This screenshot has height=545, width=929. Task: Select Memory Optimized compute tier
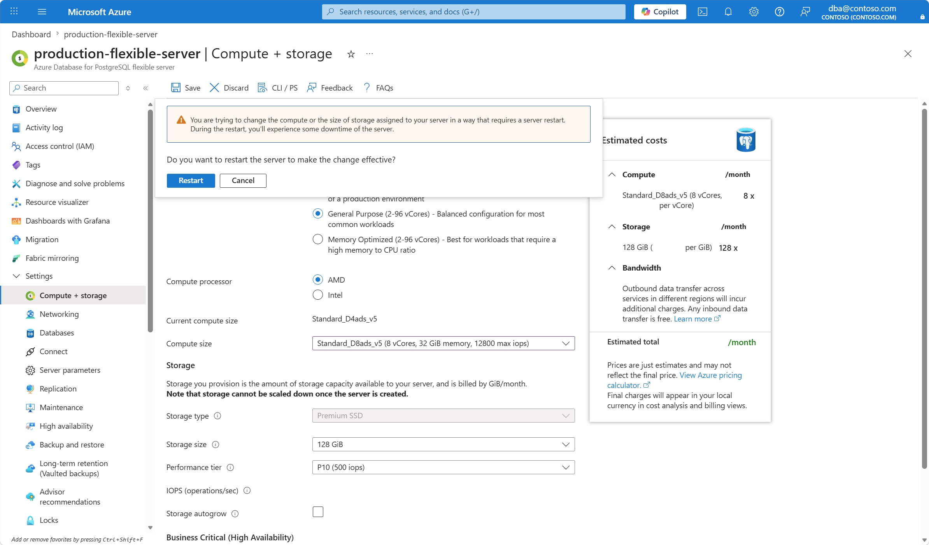click(x=318, y=239)
